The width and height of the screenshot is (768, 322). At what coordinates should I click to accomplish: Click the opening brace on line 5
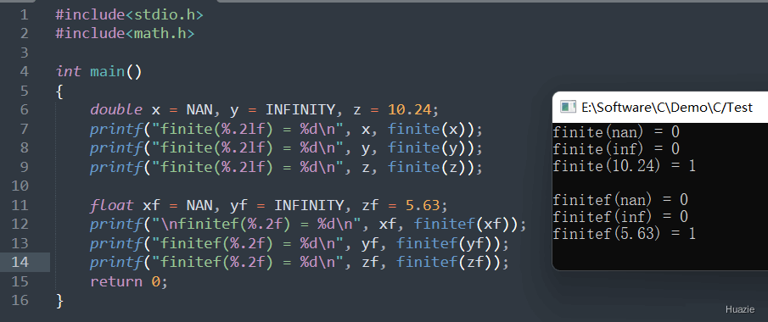click(59, 91)
